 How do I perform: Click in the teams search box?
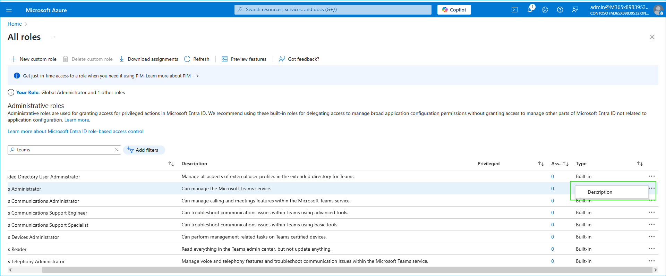tap(64, 150)
